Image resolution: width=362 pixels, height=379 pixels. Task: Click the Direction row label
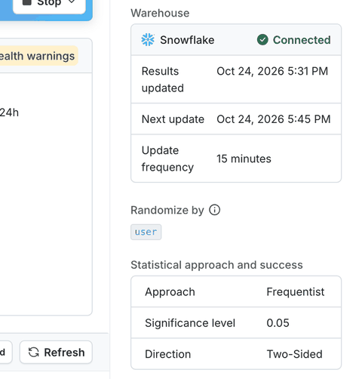[168, 354]
